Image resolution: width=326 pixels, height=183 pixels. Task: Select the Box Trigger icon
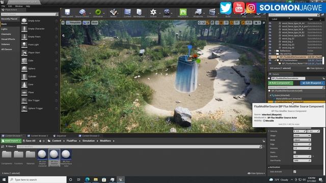click(x=24, y=100)
